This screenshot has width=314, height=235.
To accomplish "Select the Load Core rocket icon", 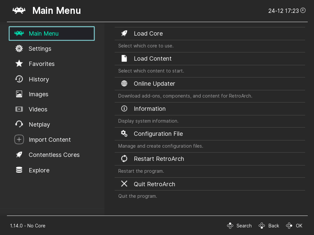I will [124, 33].
